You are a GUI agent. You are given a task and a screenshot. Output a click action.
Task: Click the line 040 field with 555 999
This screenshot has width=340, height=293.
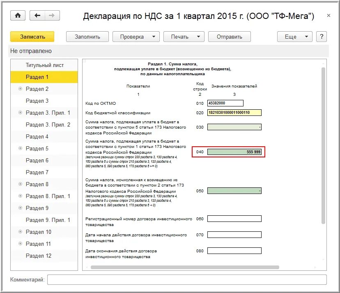[234, 152]
